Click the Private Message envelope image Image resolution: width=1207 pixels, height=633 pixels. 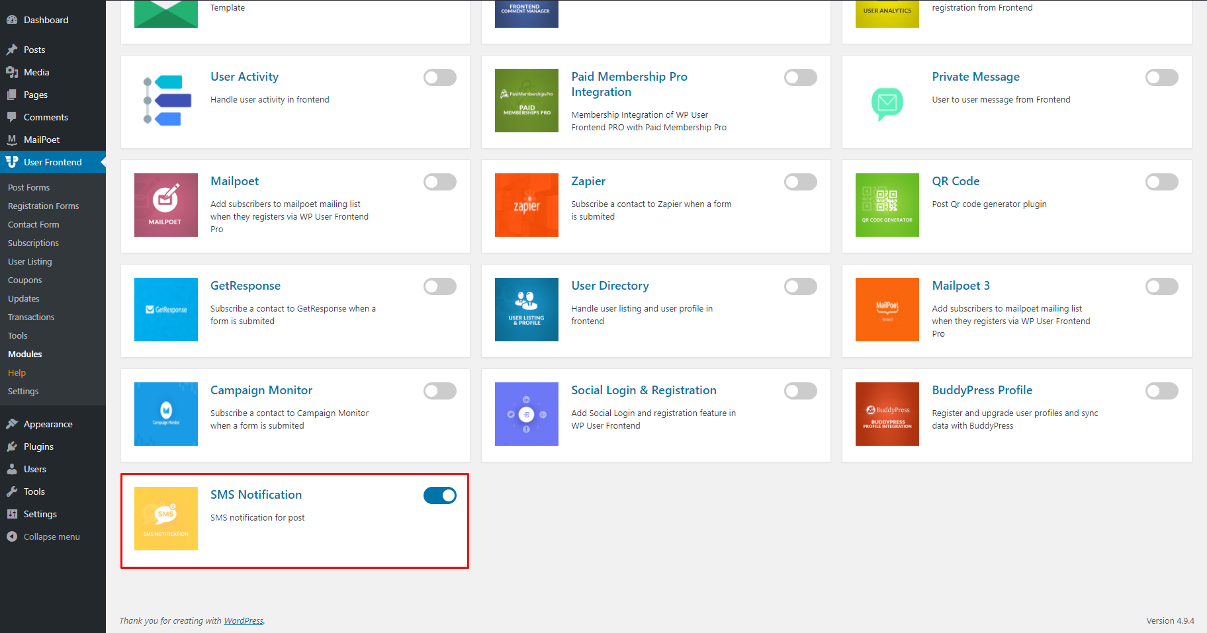[x=887, y=104]
